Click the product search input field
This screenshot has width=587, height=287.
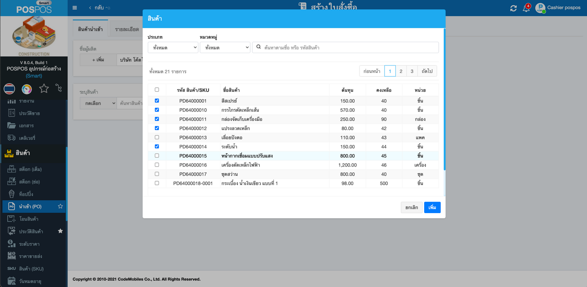tap(349, 48)
